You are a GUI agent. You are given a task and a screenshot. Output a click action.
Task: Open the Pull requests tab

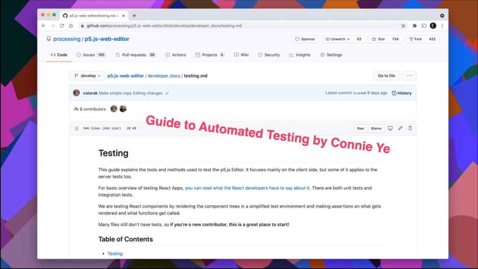tap(136, 55)
